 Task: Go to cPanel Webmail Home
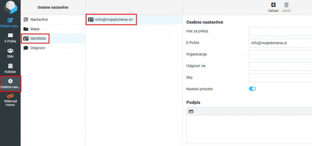click(x=10, y=96)
